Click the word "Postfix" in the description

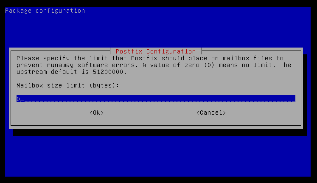[x=144, y=58]
